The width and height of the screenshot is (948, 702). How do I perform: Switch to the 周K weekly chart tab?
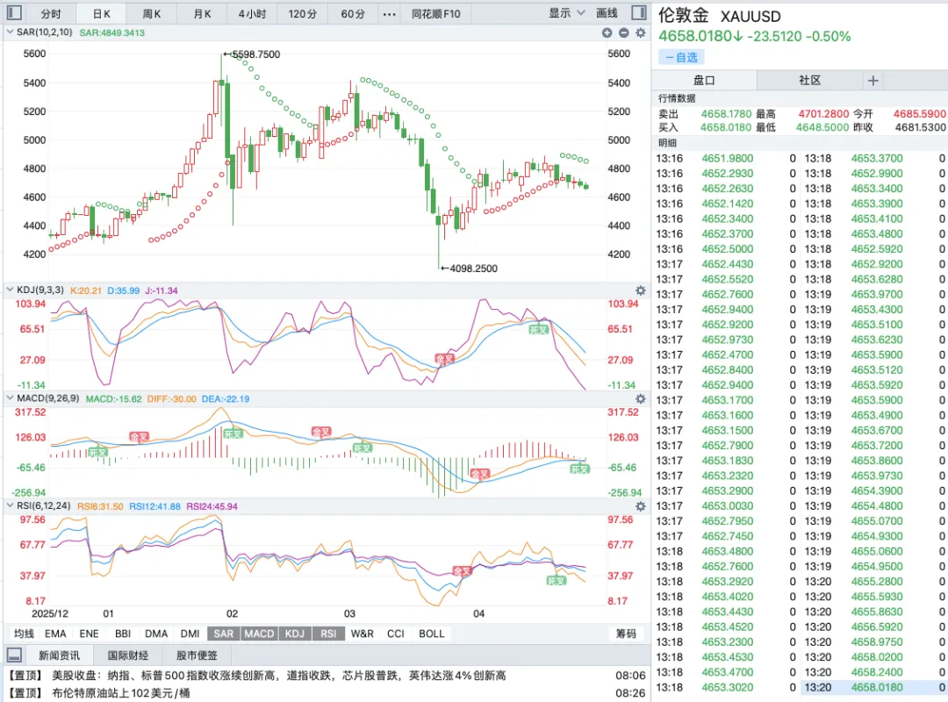click(152, 14)
